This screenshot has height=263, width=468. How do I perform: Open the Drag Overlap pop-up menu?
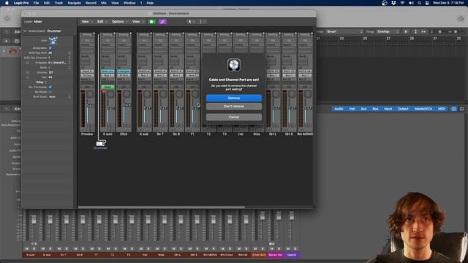(x=388, y=31)
